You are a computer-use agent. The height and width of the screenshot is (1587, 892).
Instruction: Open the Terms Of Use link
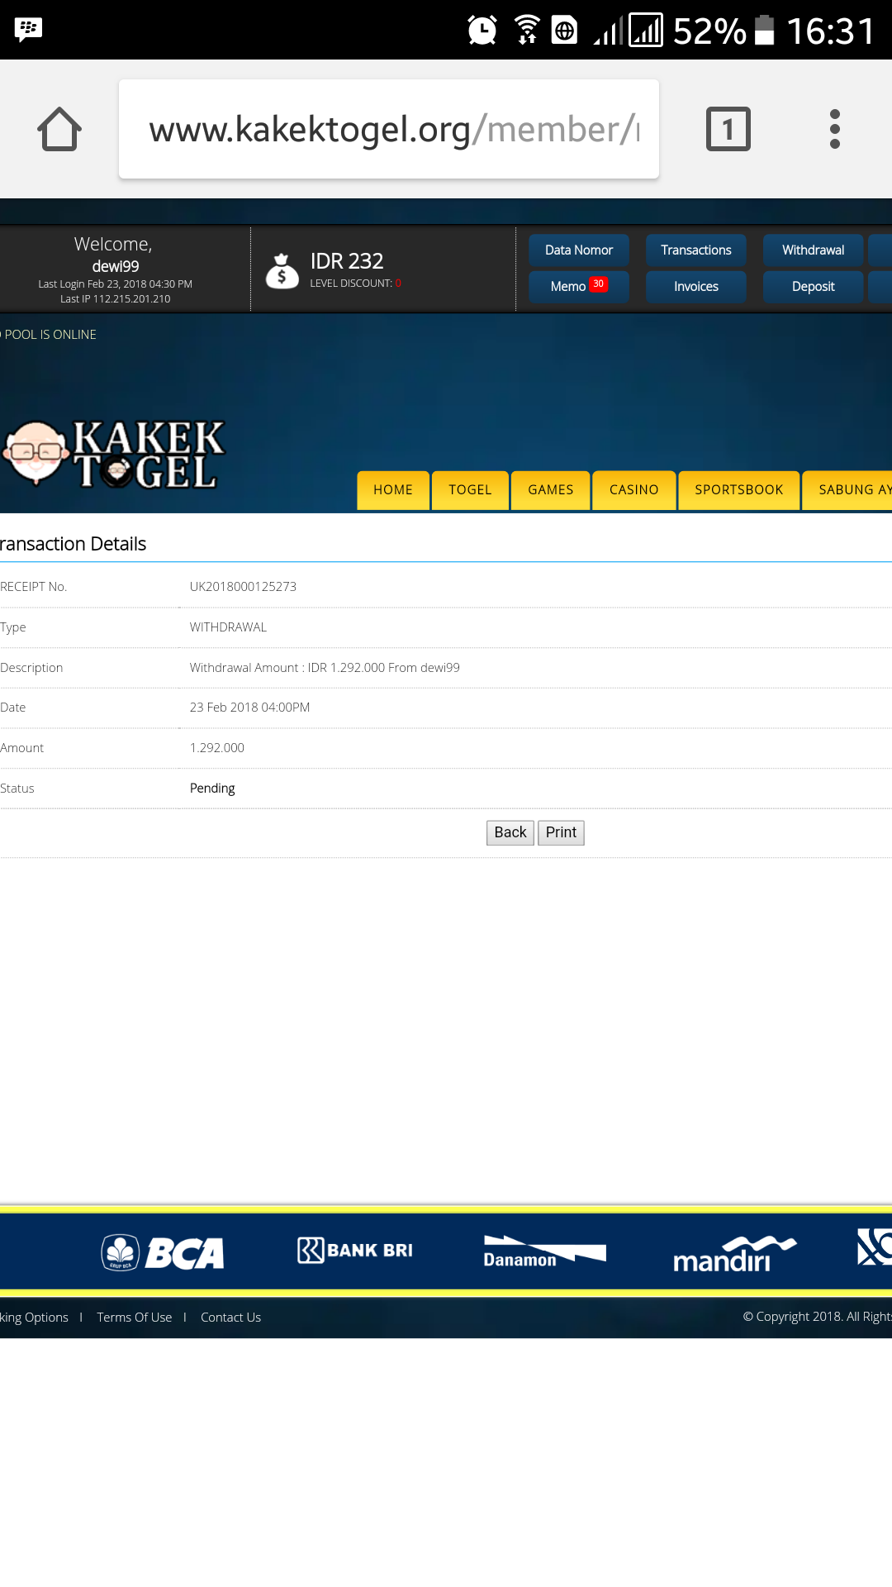click(x=134, y=1318)
